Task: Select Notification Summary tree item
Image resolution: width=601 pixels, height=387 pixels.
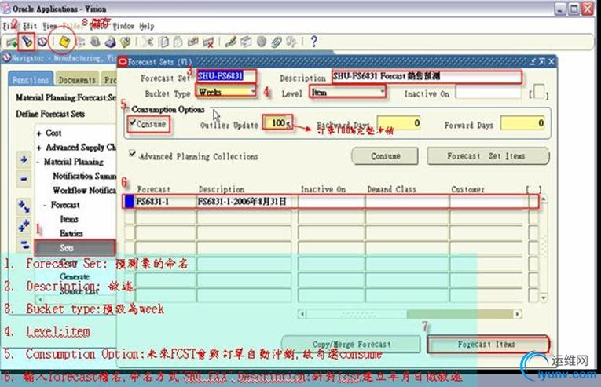Action: pyautogui.click(x=84, y=176)
